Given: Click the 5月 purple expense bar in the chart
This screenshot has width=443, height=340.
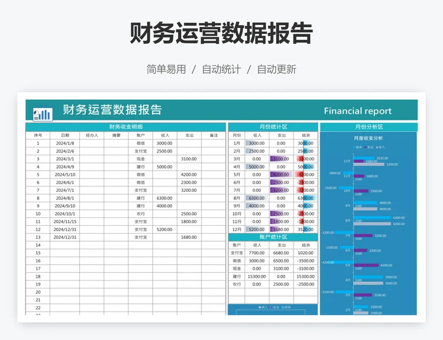Looking at the screenshot, I should click(366, 265).
